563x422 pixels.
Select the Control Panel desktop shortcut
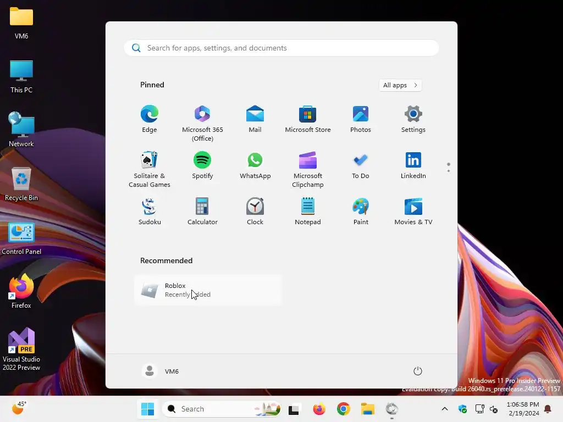click(21, 238)
